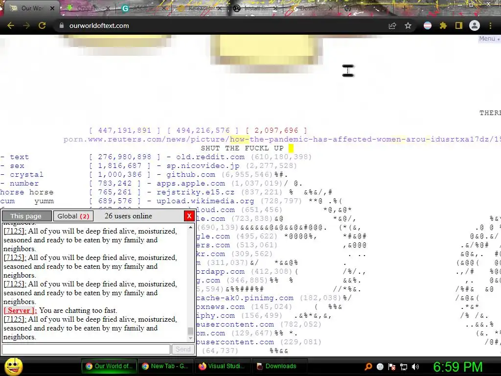The image size is (501, 376).
Task: Click the chat message input field
Action: 86,350
